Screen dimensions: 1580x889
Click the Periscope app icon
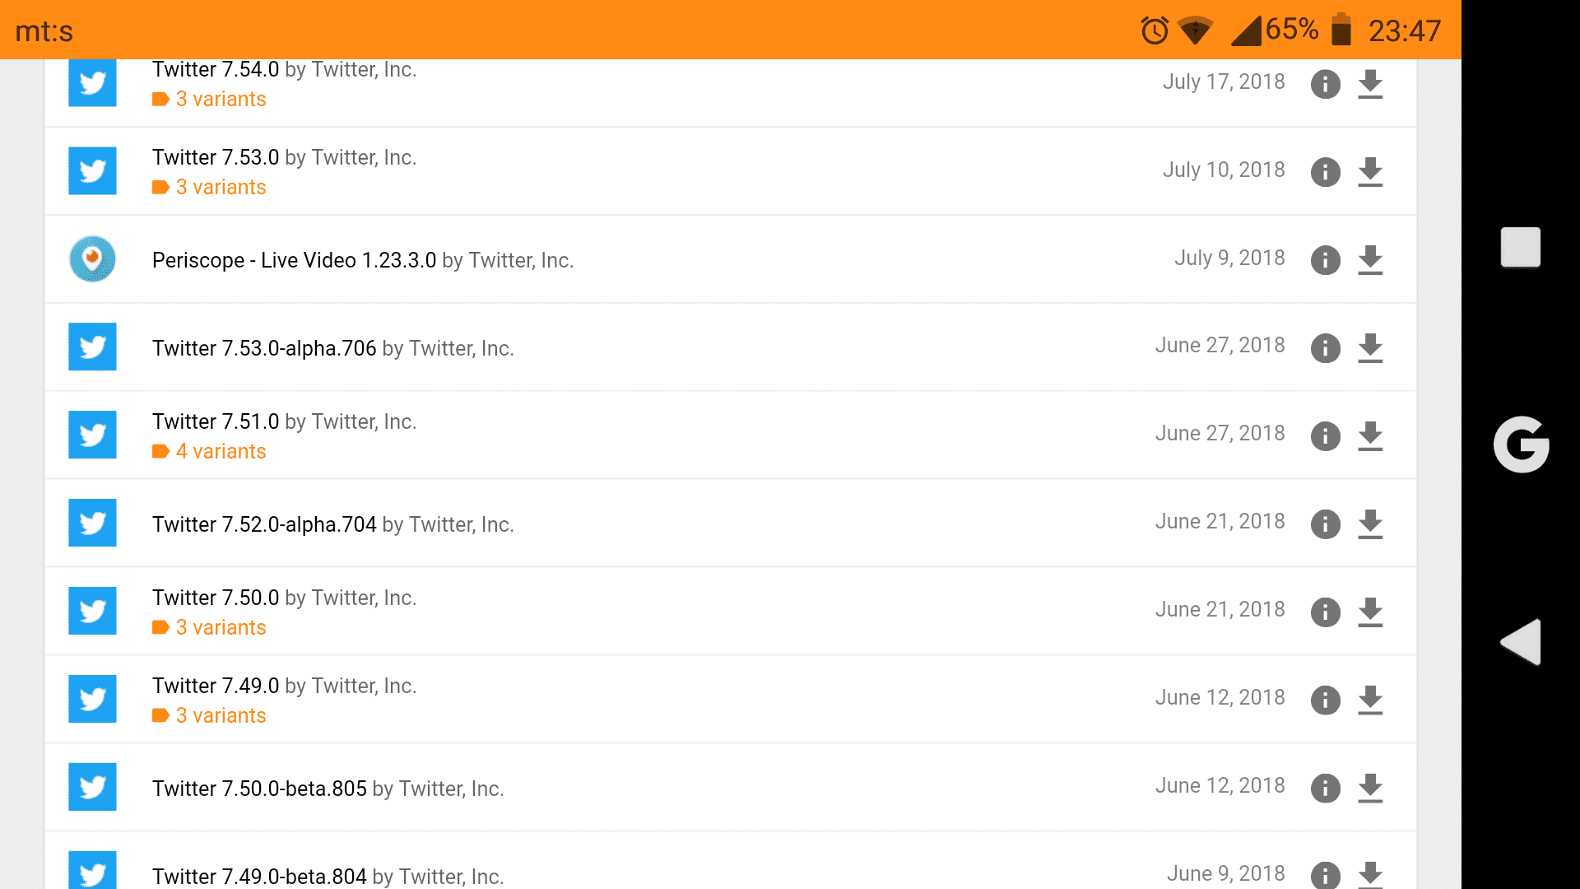coord(92,258)
